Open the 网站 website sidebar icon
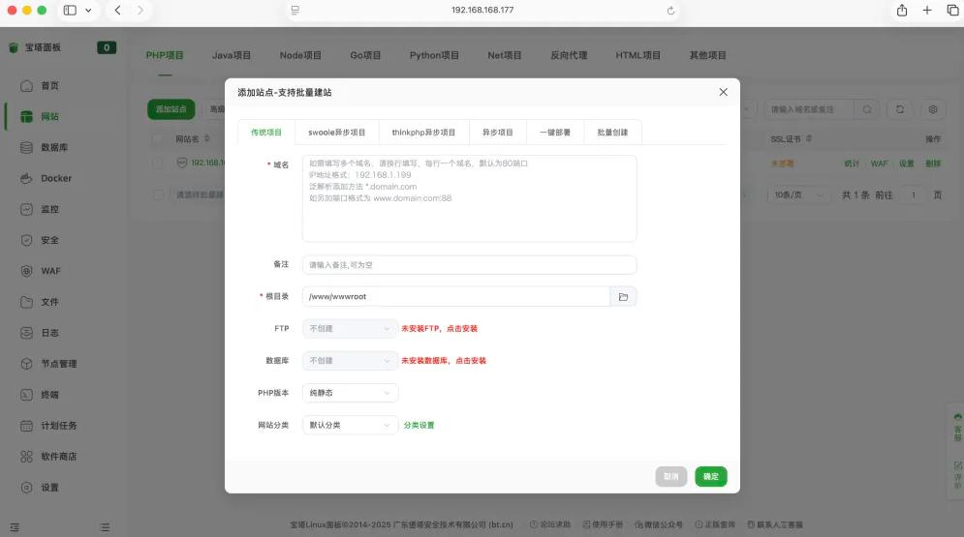 26,117
